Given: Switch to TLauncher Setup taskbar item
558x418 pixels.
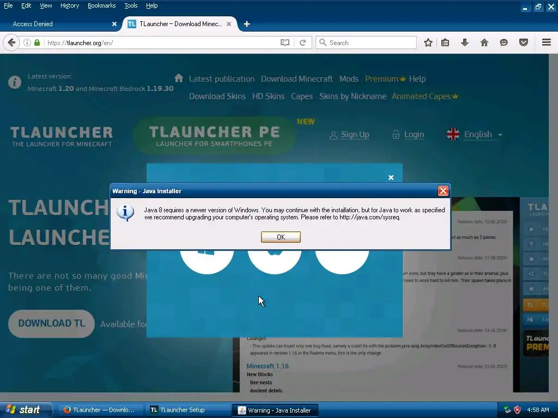Looking at the screenshot, I should point(188,410).
